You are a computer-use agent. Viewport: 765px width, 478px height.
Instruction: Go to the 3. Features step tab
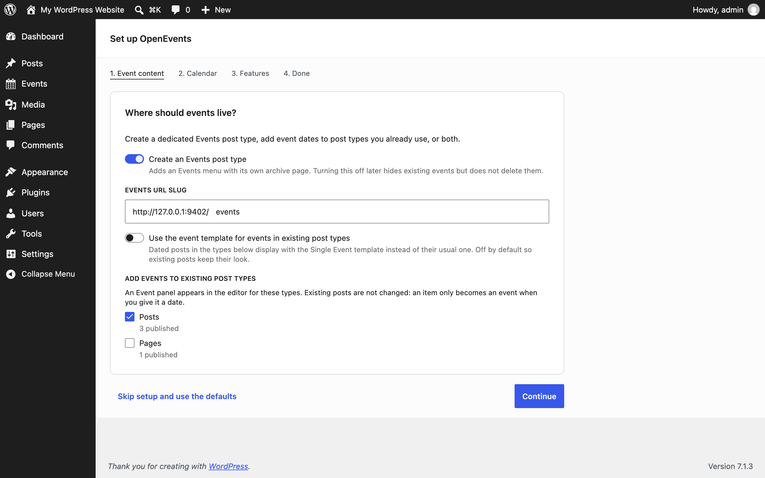[250, 73]
